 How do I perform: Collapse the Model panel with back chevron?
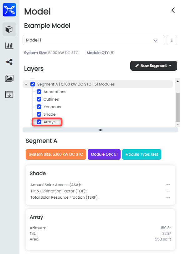tap(173, 10)
